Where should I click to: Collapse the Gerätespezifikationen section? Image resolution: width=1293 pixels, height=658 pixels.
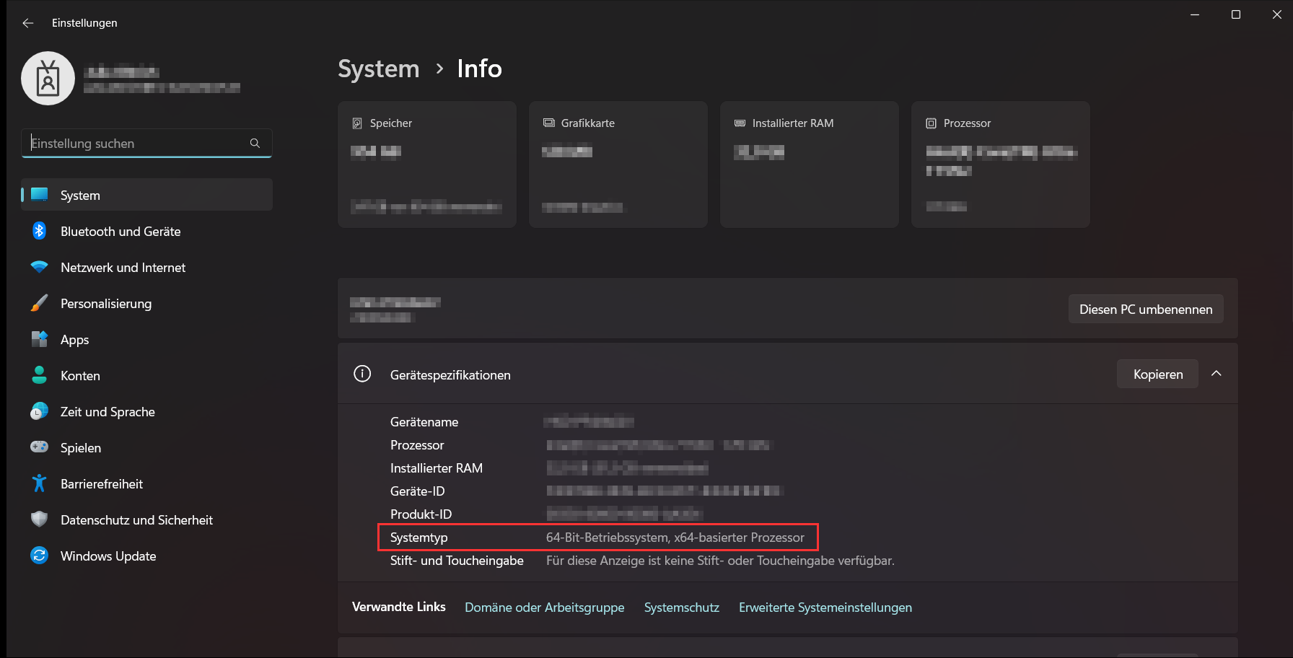pos(1217,374)
